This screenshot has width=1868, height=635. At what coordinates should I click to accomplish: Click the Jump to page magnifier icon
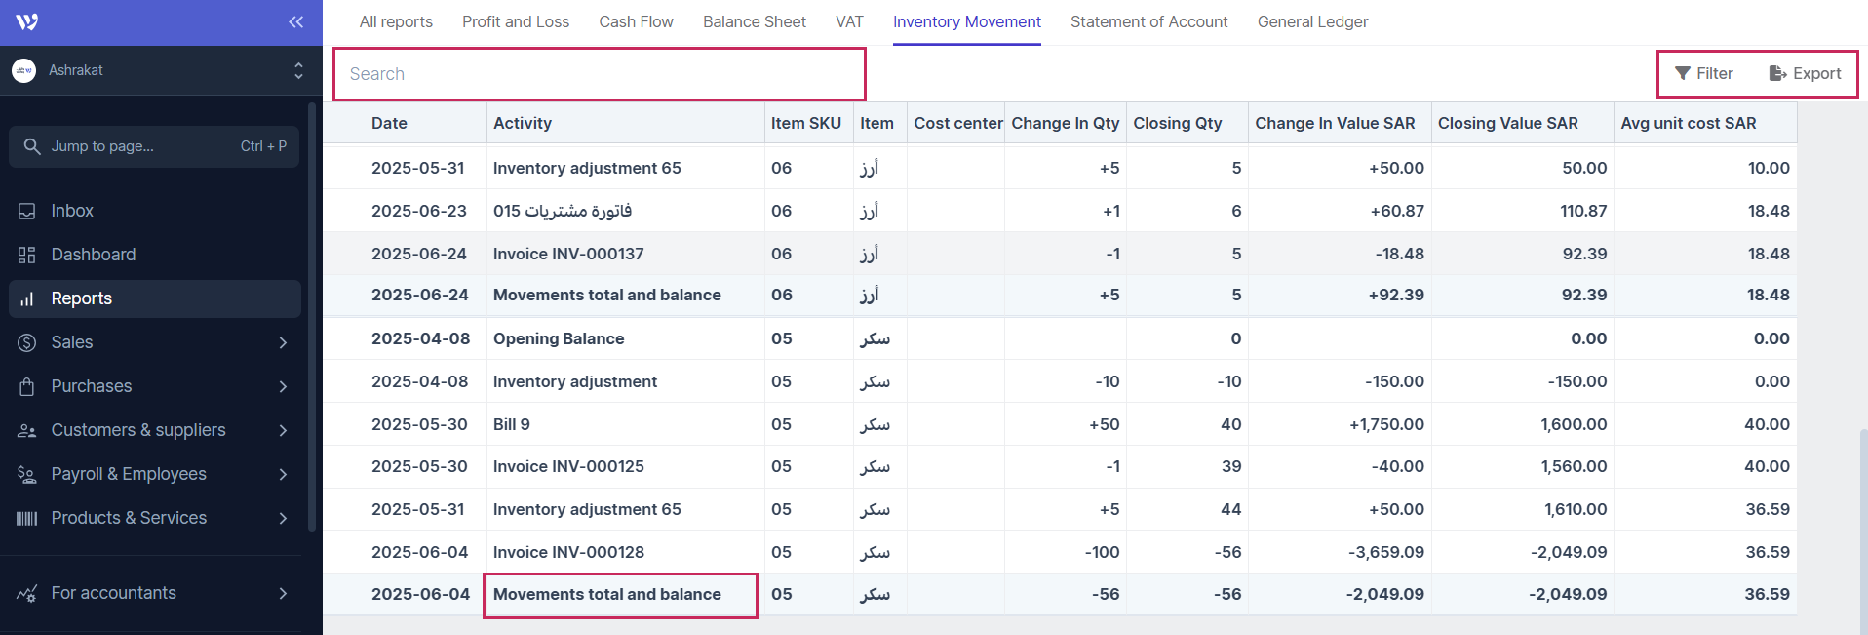coord(32,146)
